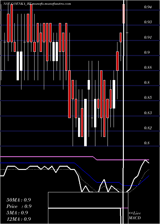Viewport: 160px width, 224px height.
Task: Select the 5MA : 0.9 legend entry
Action: 17,213
